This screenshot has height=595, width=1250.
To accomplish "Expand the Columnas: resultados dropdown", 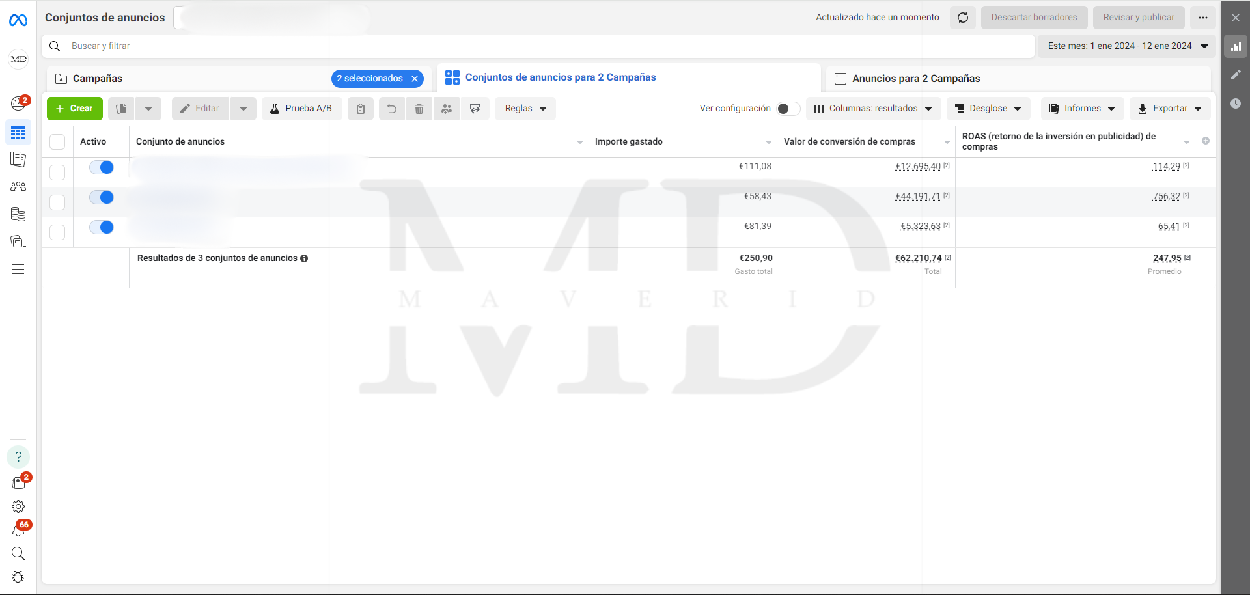I will pos(873,109).
